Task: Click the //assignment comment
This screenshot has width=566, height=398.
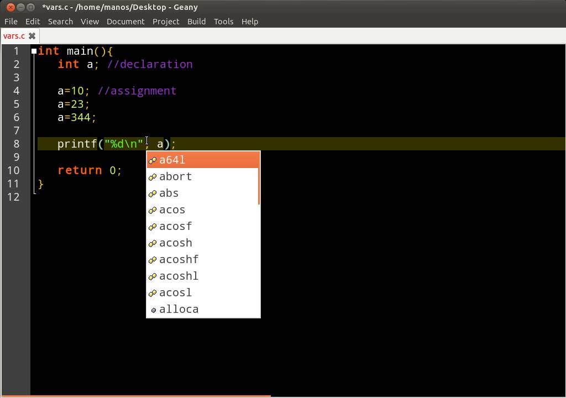Action: click(x=137, y=91)
